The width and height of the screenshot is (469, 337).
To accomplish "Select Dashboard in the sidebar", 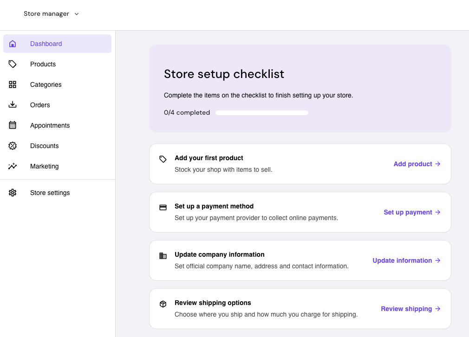I will 46,43.
